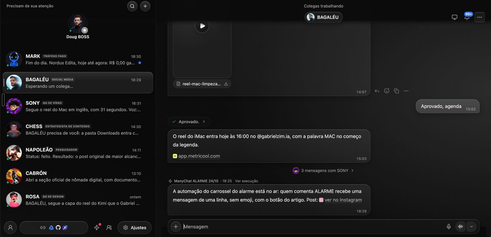
Task: Expand 3 mensagens com SONY thread
Action: [323, 170]
